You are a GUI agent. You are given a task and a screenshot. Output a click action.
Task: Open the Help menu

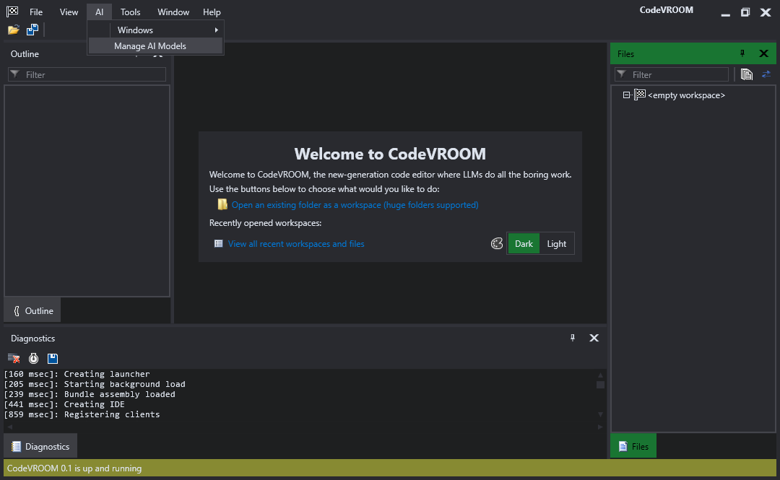point(212,12)
